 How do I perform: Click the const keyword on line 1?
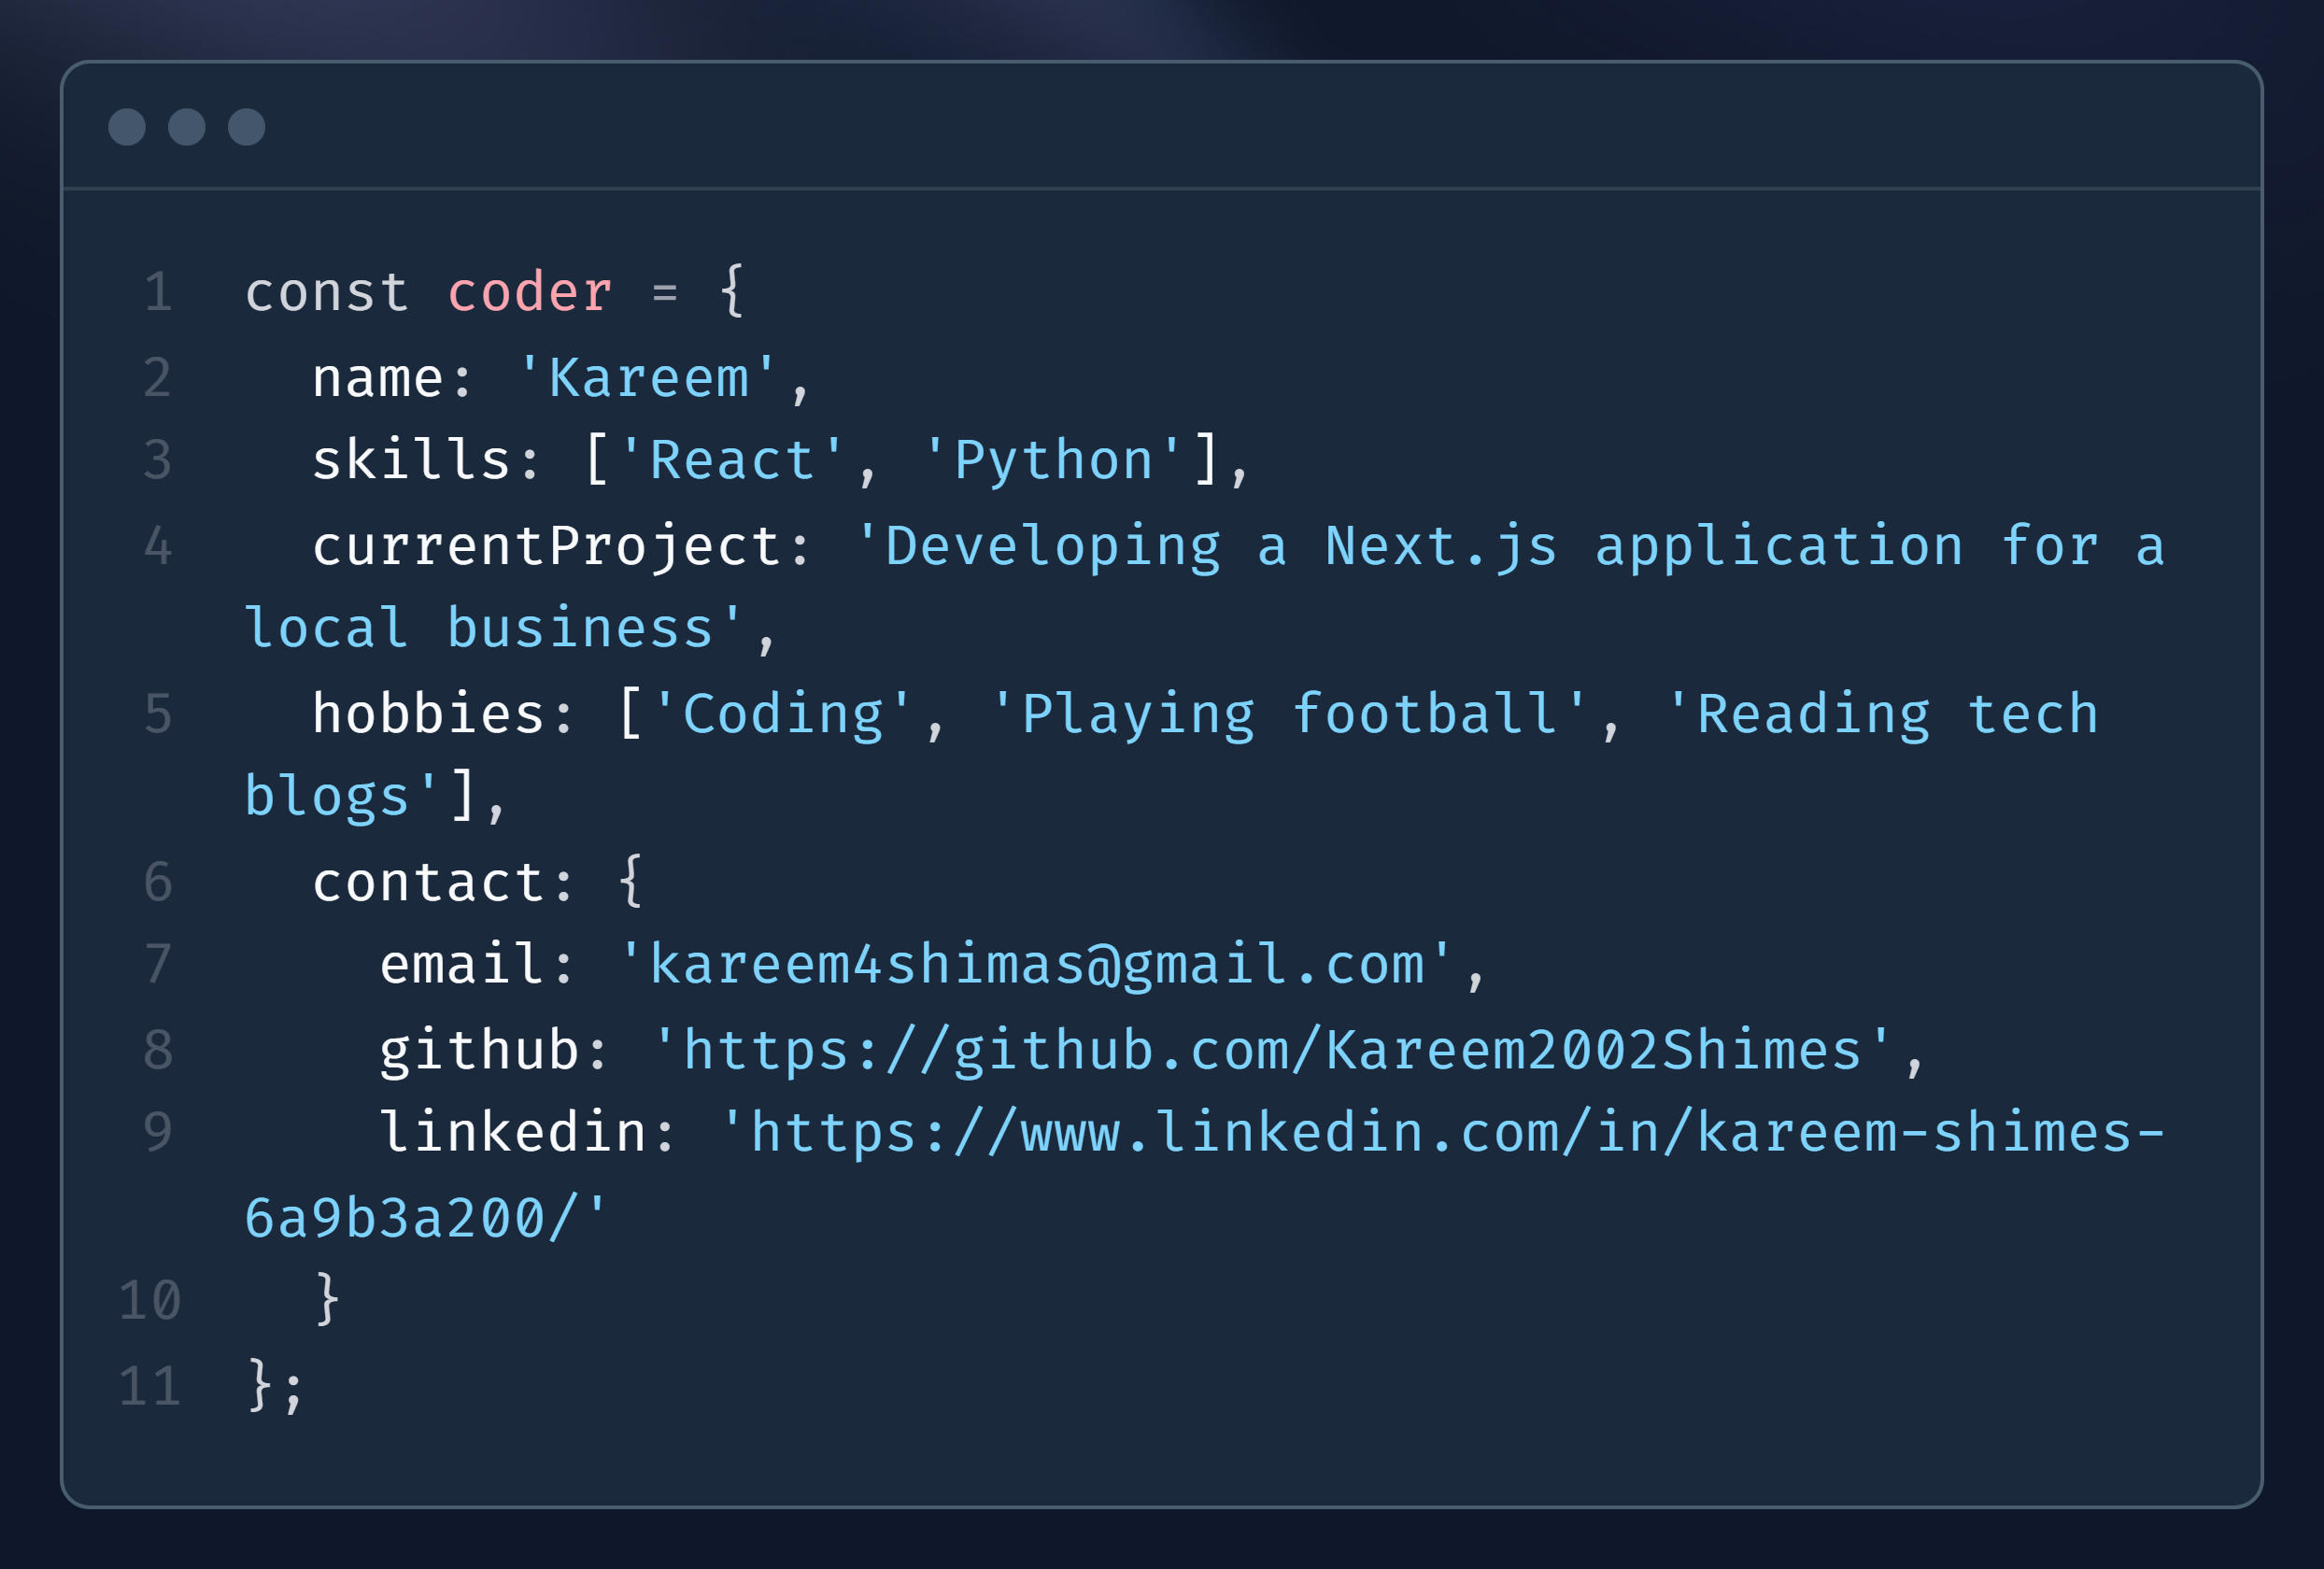327,291
